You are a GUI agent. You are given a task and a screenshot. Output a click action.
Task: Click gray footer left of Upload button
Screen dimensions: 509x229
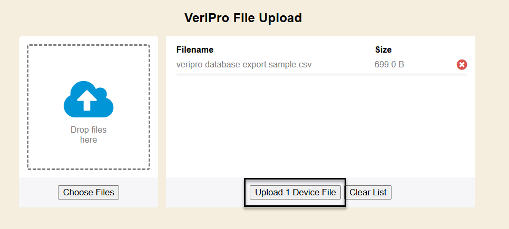205,192
